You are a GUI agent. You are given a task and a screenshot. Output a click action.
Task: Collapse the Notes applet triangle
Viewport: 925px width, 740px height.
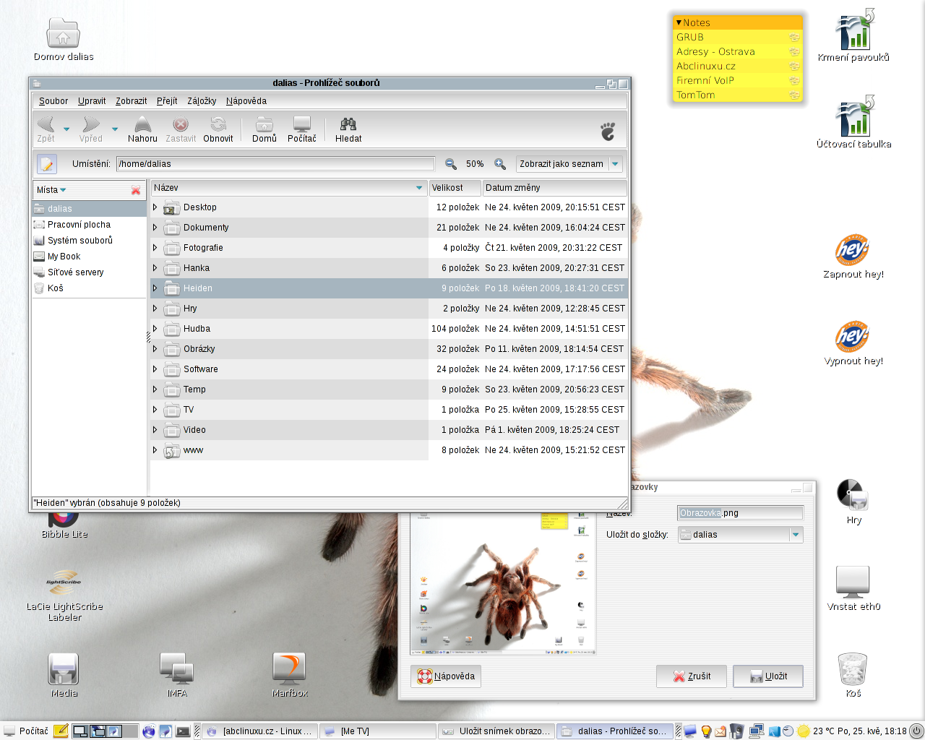(679, 23)
